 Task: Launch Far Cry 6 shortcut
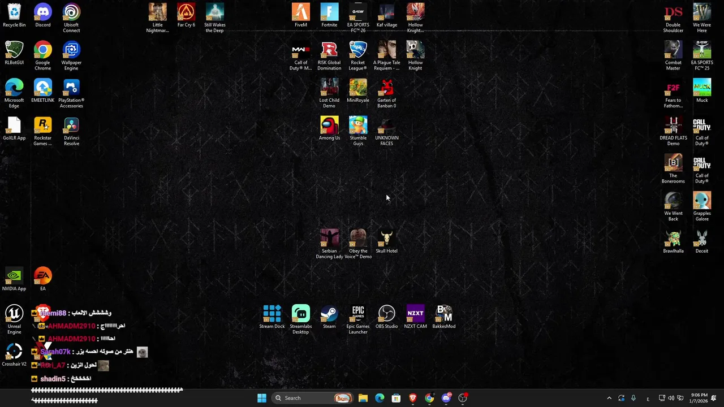[x=186, y=16]
